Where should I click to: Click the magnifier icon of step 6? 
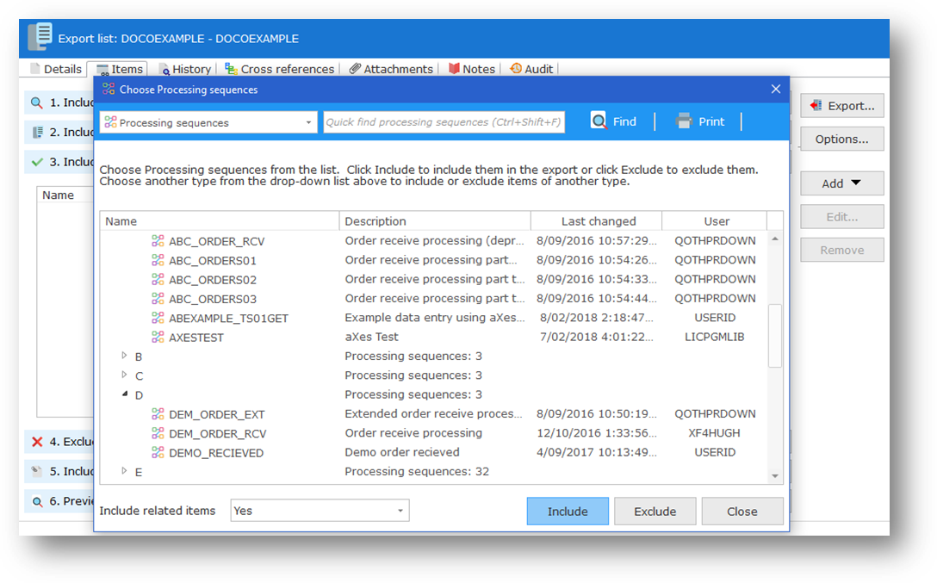point(37,502)
